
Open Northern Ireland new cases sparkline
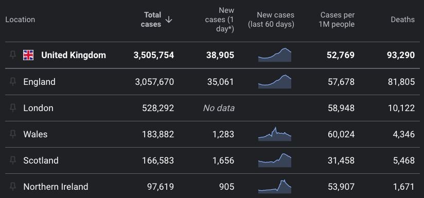275,186
